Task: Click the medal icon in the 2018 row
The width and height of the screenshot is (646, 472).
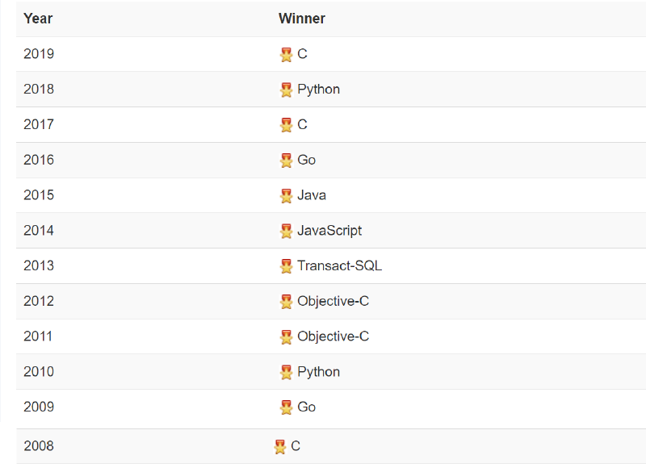Action: 286,90
